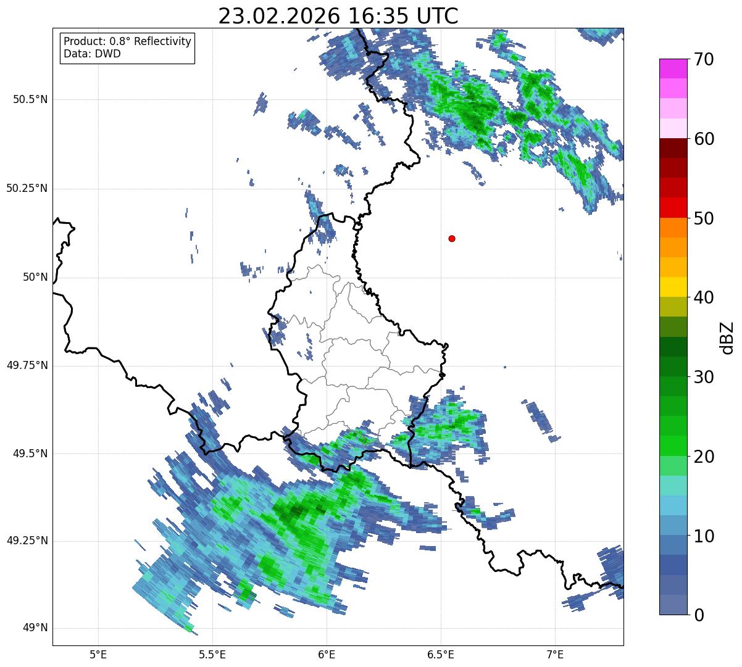Click the 40 value on colorbar
742x667 pixels.
click(x=704, y=298)
